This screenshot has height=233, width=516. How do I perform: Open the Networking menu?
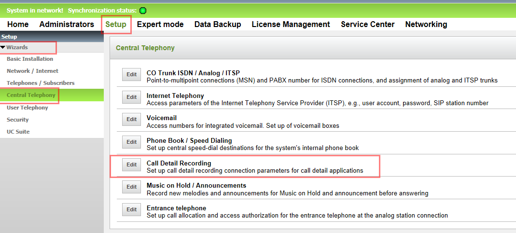[x=426, y=24]
